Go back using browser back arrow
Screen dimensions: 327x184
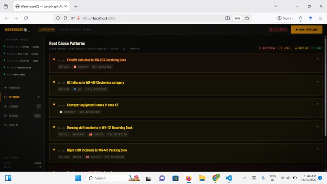point(6,18)
